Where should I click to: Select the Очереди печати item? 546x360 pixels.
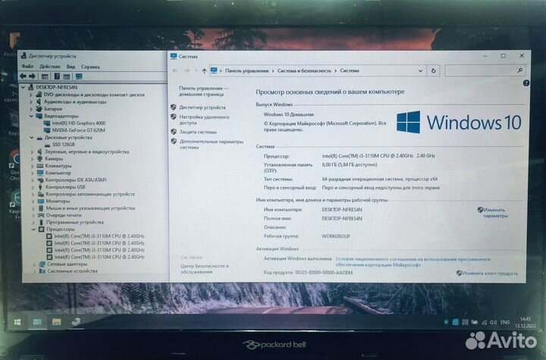click(64, 215)
